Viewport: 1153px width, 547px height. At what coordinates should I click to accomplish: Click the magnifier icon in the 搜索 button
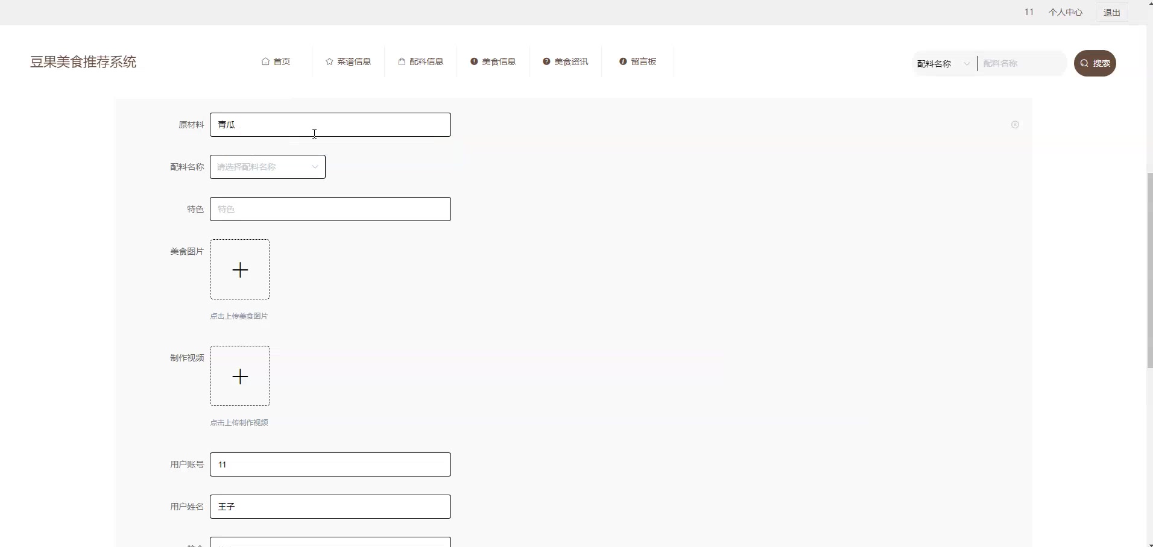pos(1084,63)
